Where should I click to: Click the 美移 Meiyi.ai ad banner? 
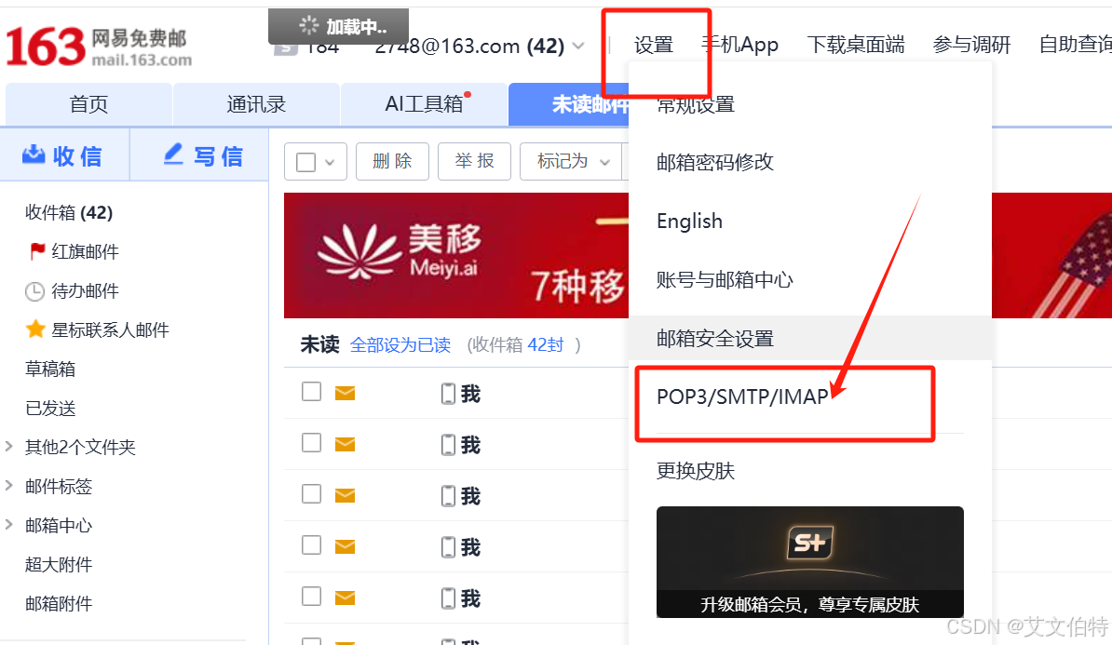pos(456,255)
